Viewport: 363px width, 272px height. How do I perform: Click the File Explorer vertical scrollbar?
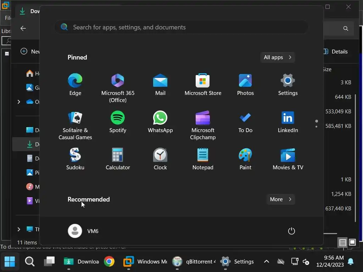[355, 158]
